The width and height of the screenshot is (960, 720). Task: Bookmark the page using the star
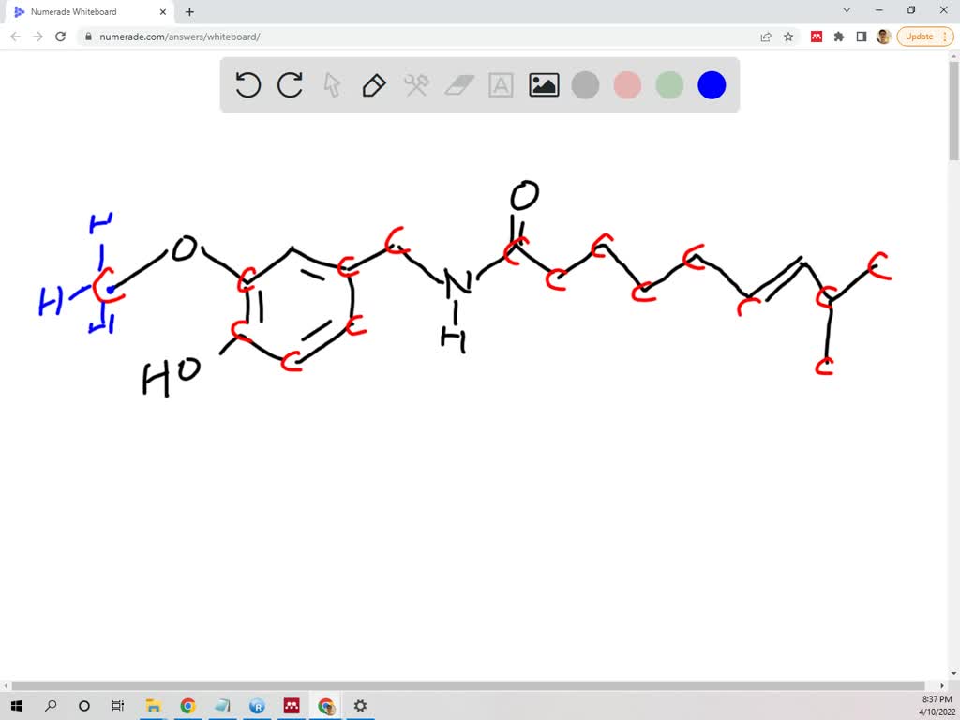tap(787, 38)
